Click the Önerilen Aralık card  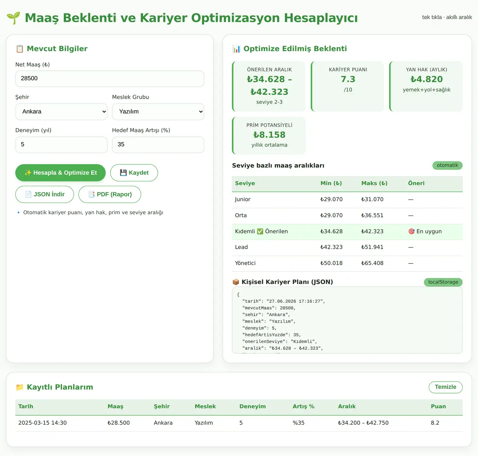(x=269, y=86)
